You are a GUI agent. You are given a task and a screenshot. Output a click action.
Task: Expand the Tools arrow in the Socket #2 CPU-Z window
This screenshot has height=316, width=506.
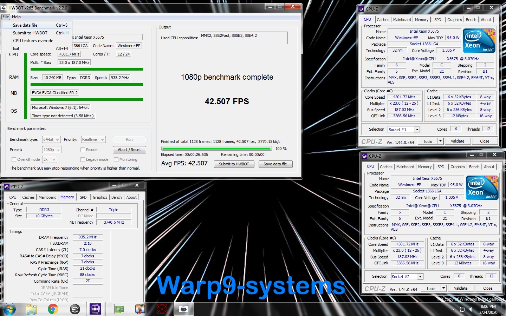point(443,288)
